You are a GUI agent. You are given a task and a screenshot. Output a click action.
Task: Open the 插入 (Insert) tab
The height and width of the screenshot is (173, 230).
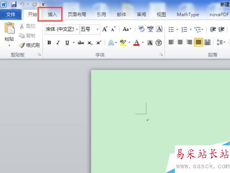pos(52,14)
